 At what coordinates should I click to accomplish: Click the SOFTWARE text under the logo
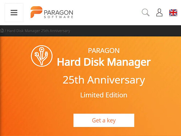click(59, 17)
